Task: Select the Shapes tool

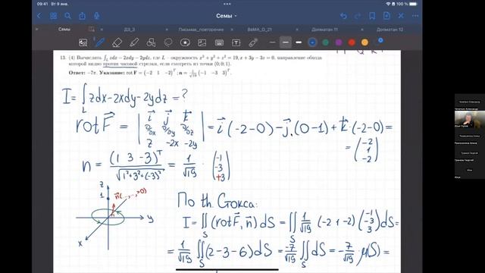Action: [x=151, y=42]
